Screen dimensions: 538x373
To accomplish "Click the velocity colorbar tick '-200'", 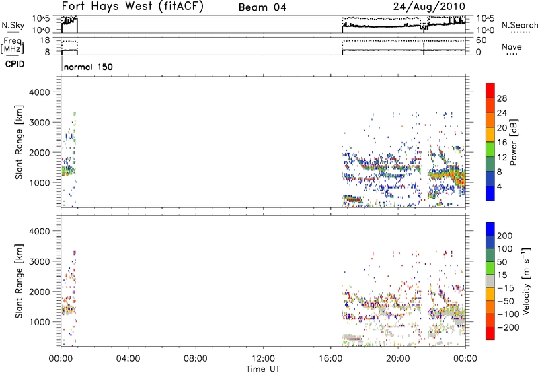I will click(508, 327).
